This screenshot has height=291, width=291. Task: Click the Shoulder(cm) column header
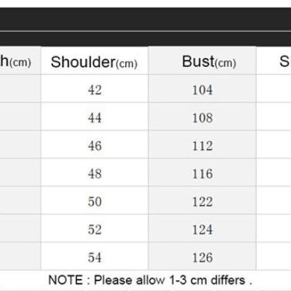(x=95, y=61)
